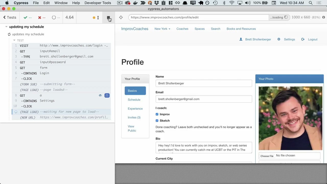327x184 pixels.
Task: Collapse 'updating my schedule' suite
Action: pyautogui.click(x=6, y=27)
